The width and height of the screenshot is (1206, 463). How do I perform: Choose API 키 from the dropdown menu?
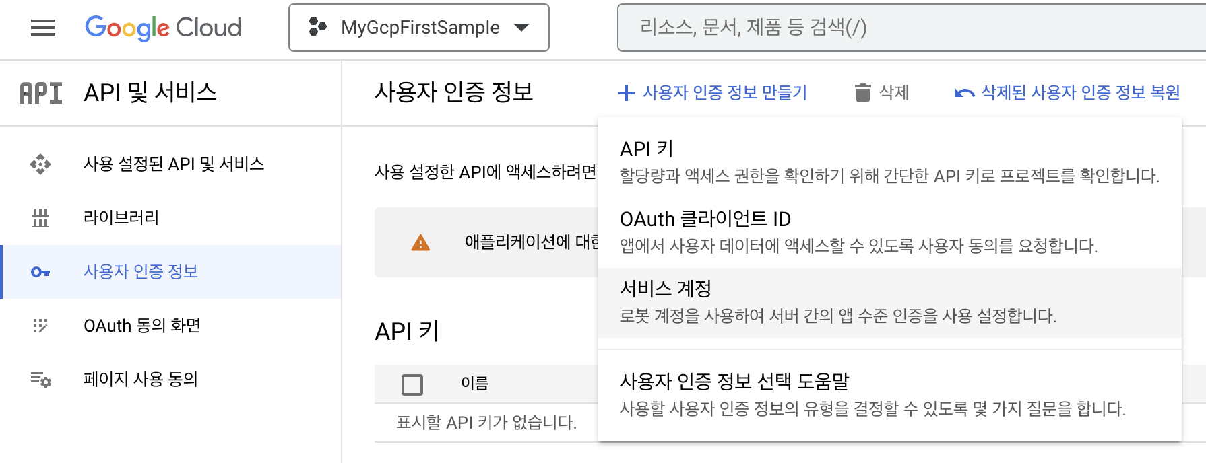click(x=890, y=162)
